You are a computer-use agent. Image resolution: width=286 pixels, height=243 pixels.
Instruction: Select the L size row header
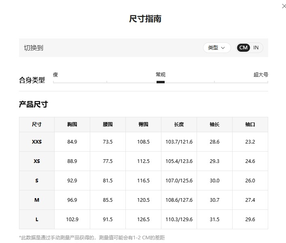tap(37, 219)
